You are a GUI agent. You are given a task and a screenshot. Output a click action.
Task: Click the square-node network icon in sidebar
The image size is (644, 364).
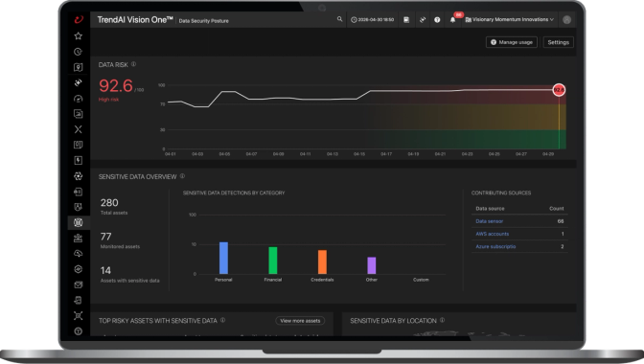point(78,315)
